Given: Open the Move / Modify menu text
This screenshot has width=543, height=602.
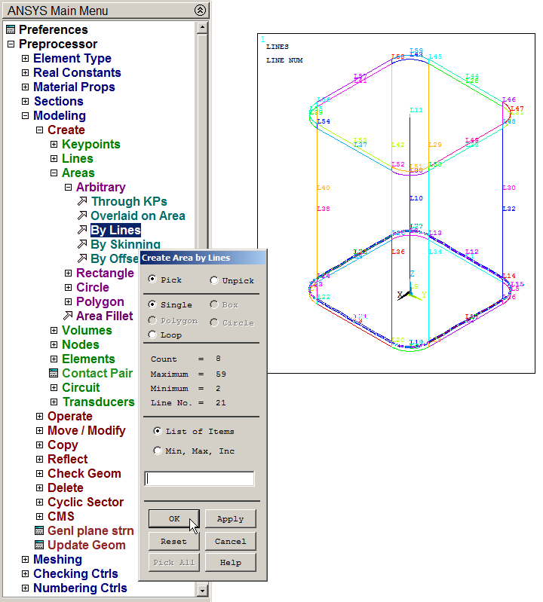Looking at the screenshot, I should tap(87, 430).
